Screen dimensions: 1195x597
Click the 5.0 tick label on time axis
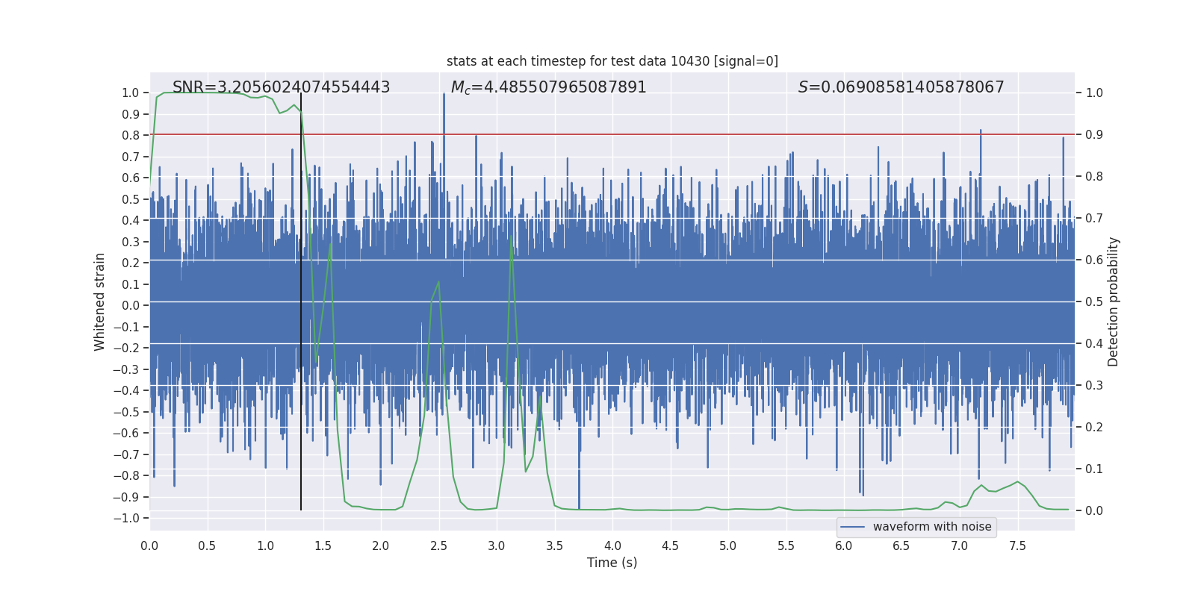tap(727, 546)
